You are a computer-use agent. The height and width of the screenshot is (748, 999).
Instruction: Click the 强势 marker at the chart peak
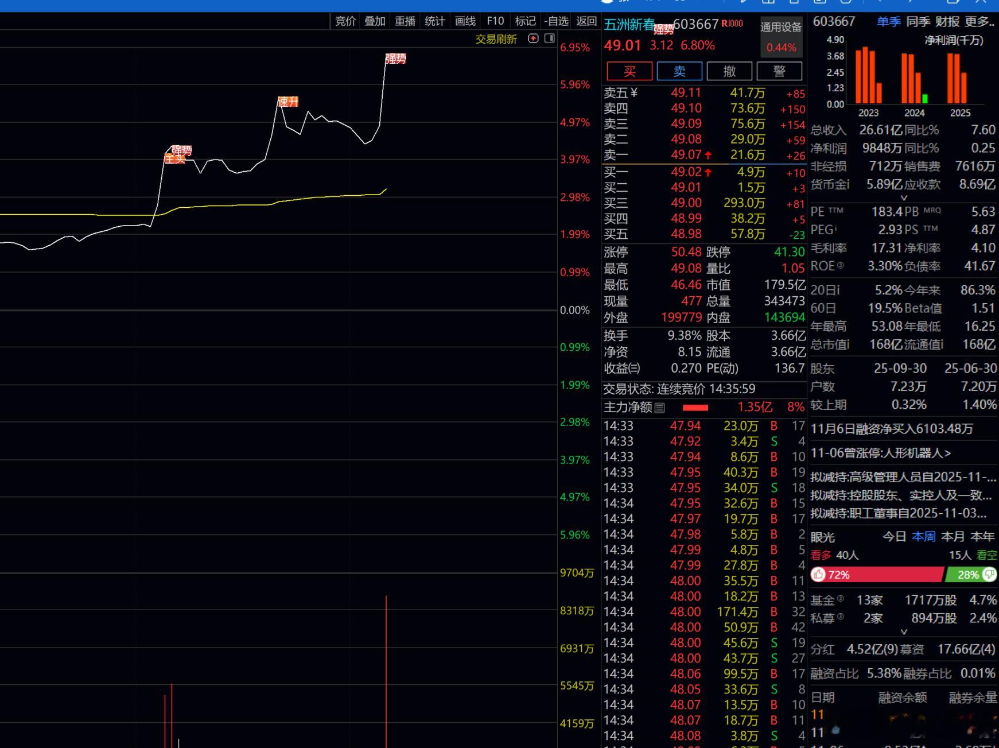click(x=395, y=59)
